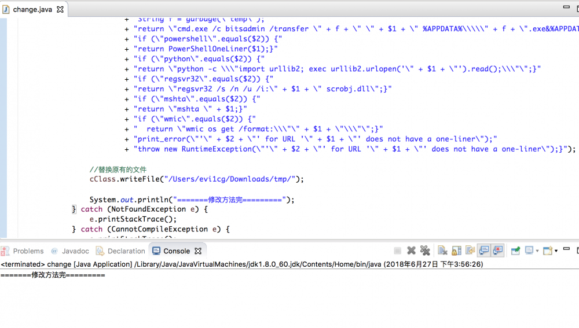Click the catch (NotFoundException e) line
The height and width of the screenshot is (328, 579).
click(140, 209)
